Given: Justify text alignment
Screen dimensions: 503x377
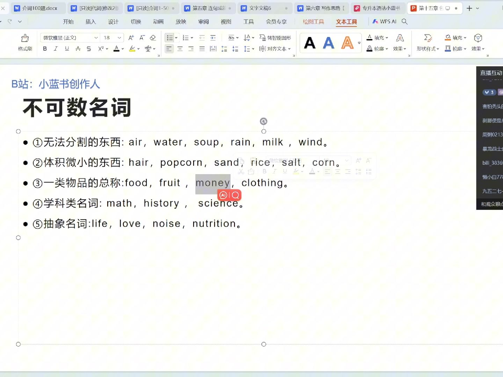Looking at the screenshot, I should click(x=202, y=49).
